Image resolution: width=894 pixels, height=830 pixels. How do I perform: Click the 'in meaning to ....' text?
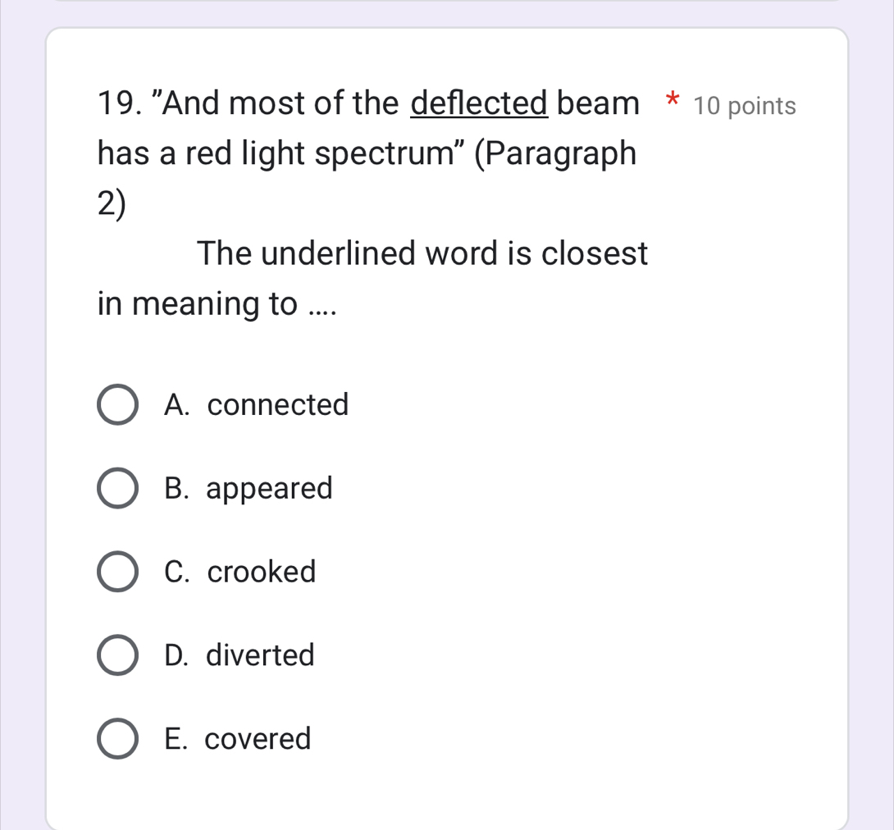(x=217, y=304)
